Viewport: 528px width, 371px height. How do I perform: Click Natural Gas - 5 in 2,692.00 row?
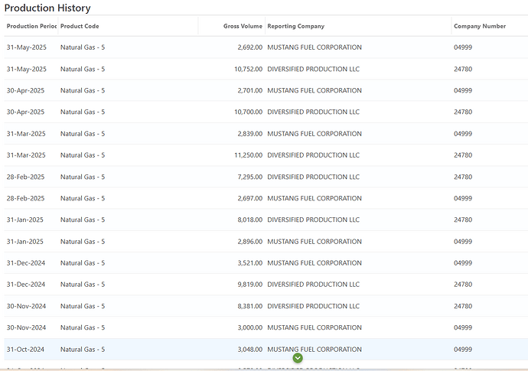[x=83, y=47]
